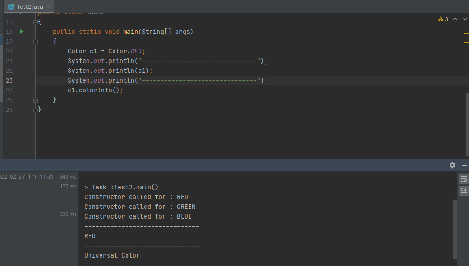Set caret on line number 23 gutter
Screen dimensions: 469x266
point(10,80)
